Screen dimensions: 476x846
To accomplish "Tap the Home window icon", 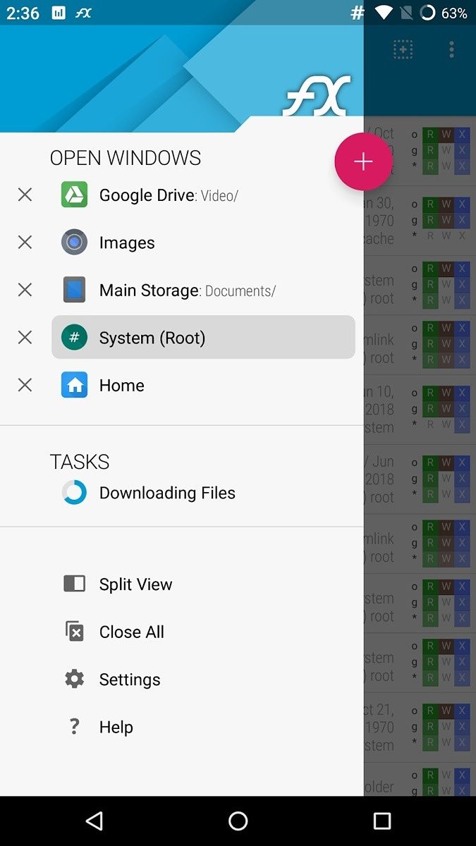I will tap(73, 385).
